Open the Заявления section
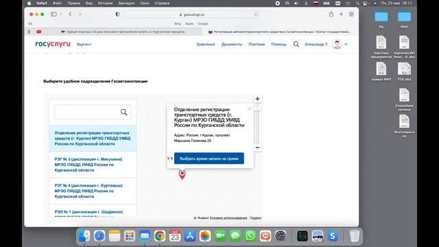The image size is (439, 247). 206,44
